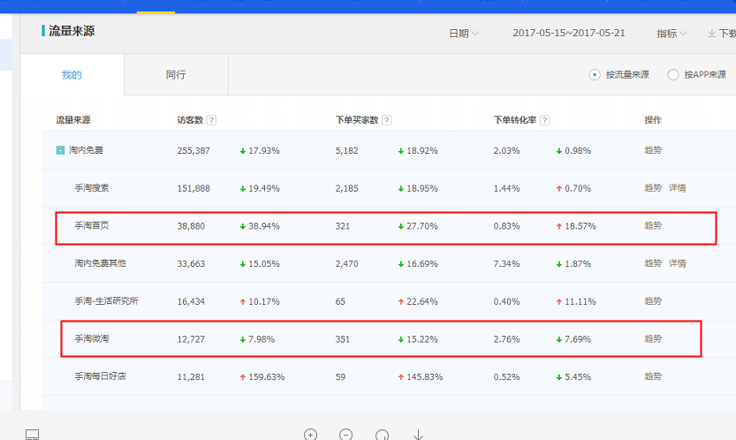
Task: Switch to the 同行 tab
Action: [x=176, y=75]
